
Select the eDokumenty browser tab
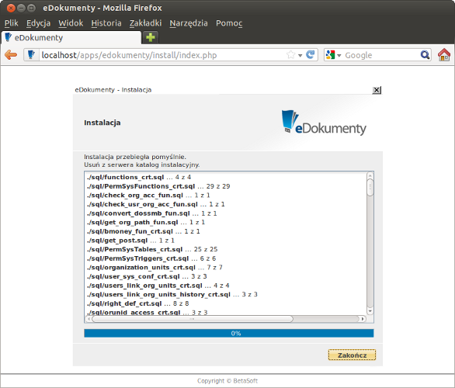tap(71, 38)
